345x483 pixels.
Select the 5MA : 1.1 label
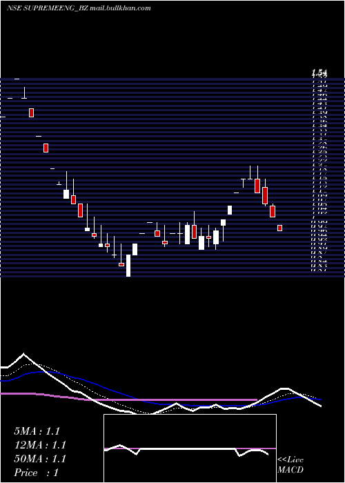pos(37,431)
